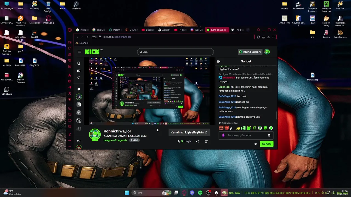Reload the kick.com page
The height and width of the screenshot is (197, 351).
click(87, 37)
